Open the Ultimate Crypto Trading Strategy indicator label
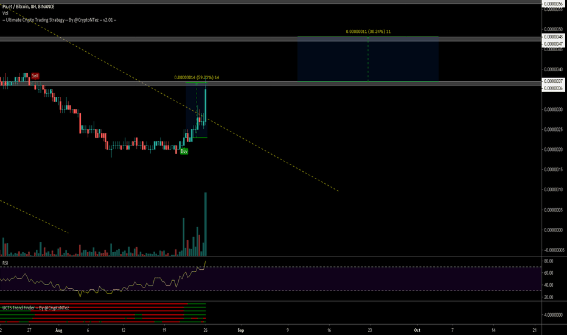The width and height of the screenshot is (567, 335). (59, 20)
